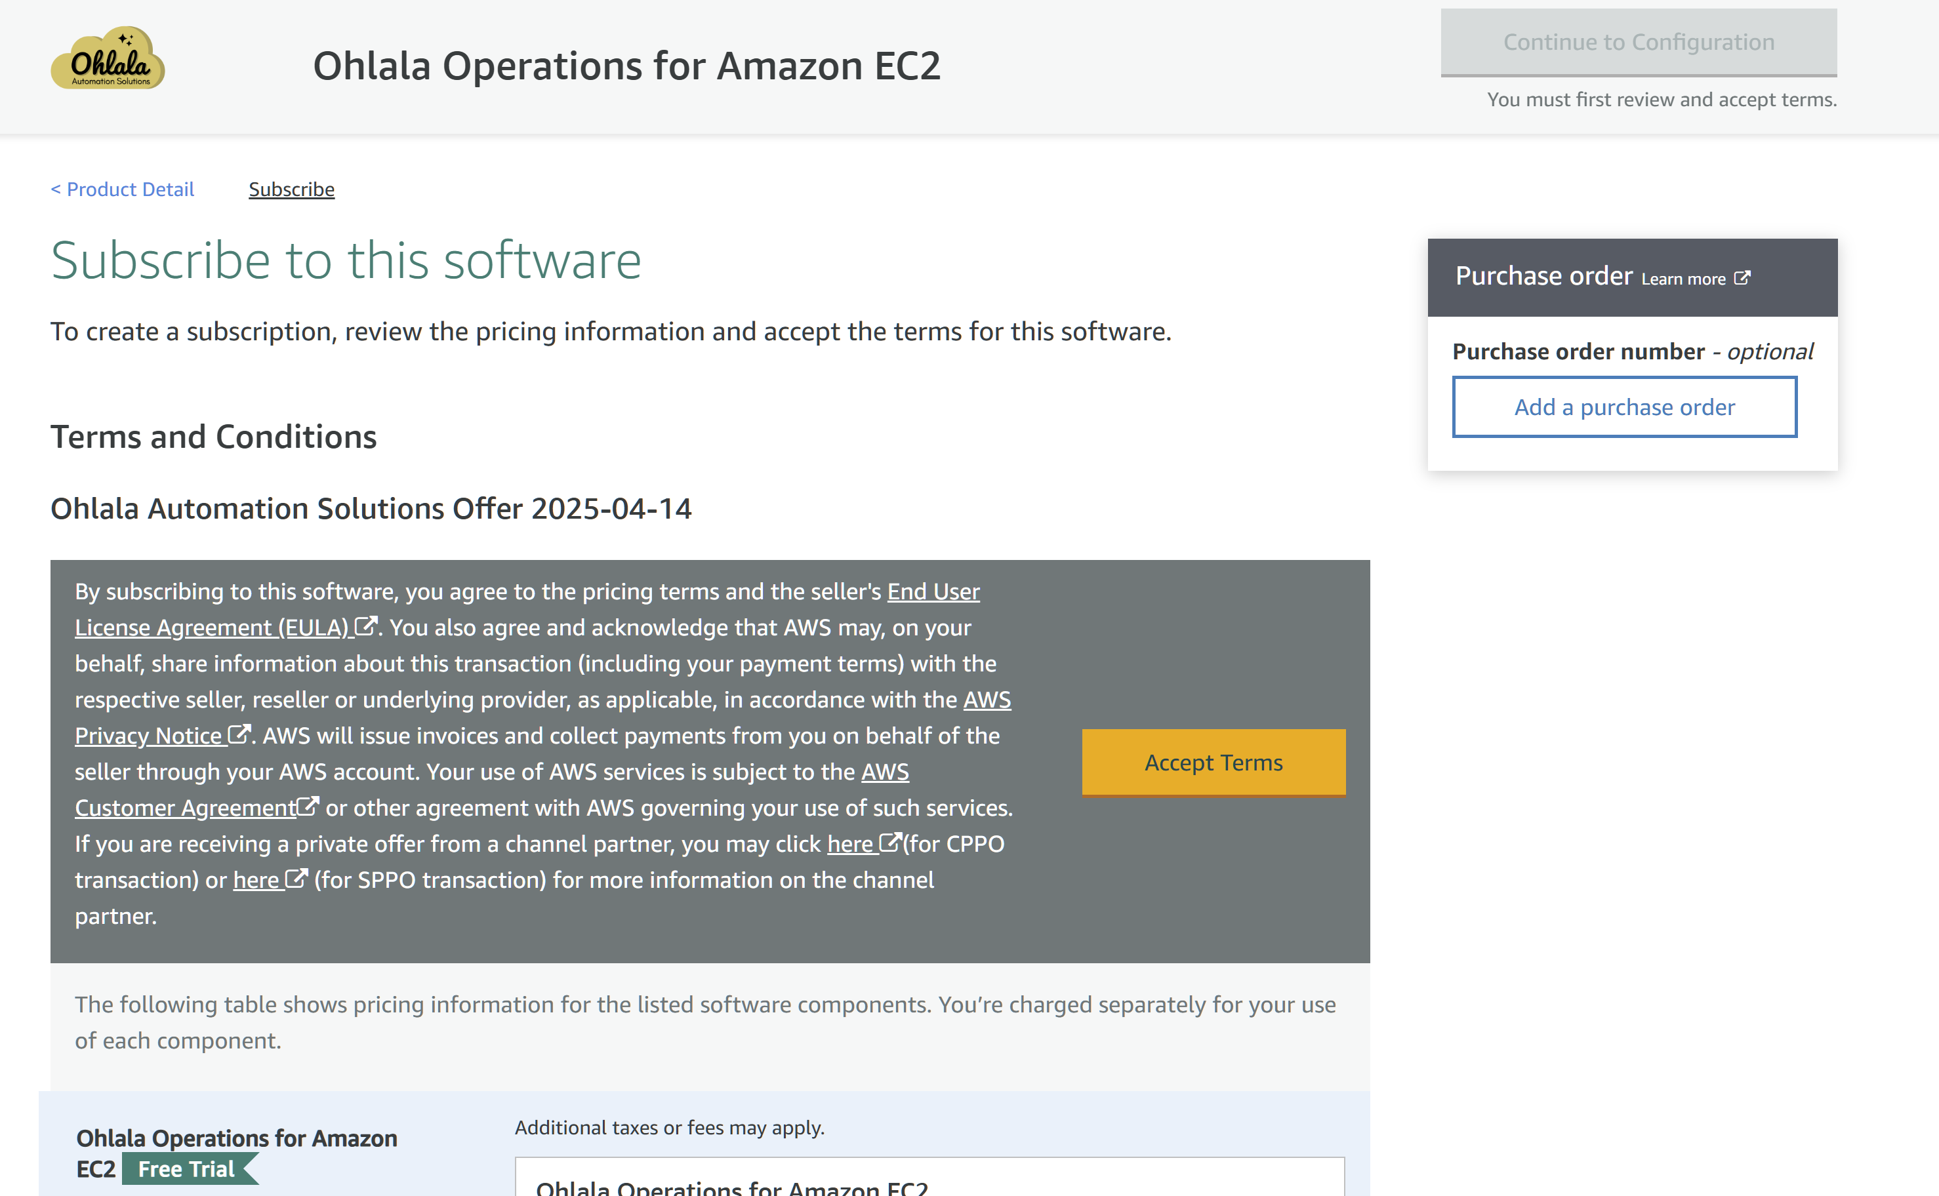Click 'Additional taxes or fees may apply.' text
The image size is (1939, 1196).
click(669, 1127)
